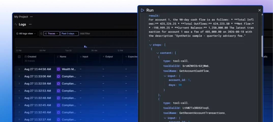This screenshot has width=273, height=122.
Task: Click the toolName GetAccountCashFlow value
Action: point(194,71)
